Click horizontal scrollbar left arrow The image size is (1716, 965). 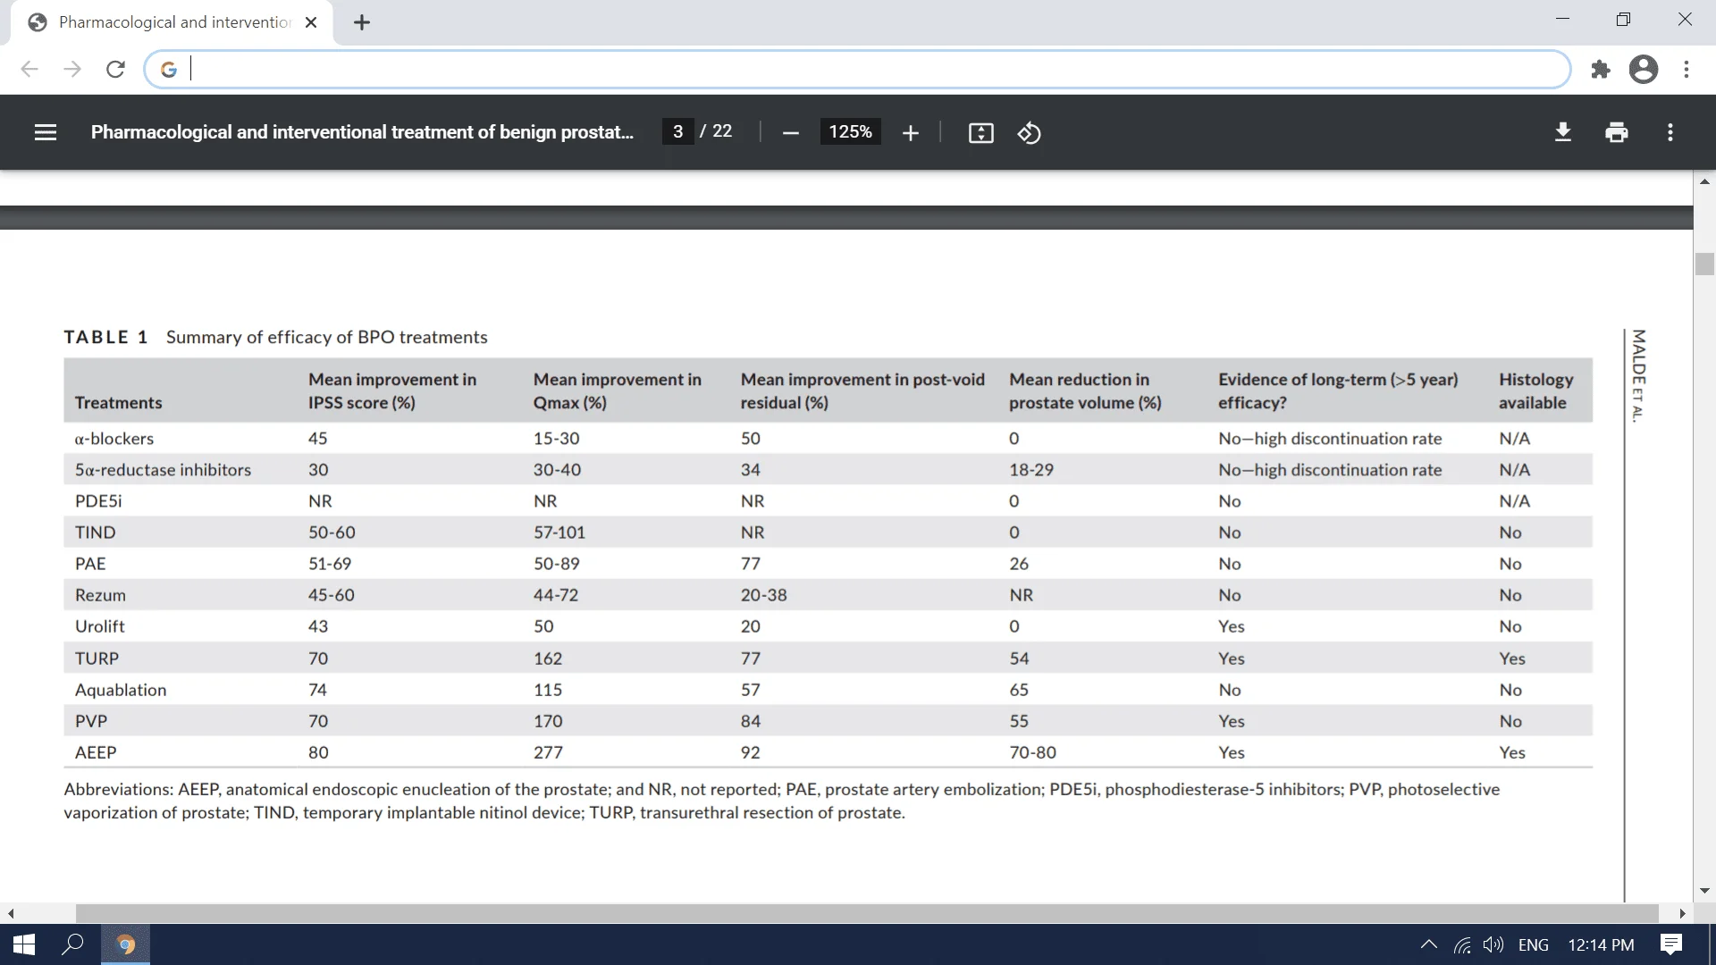pyautogui.click(x=11, y=913)
